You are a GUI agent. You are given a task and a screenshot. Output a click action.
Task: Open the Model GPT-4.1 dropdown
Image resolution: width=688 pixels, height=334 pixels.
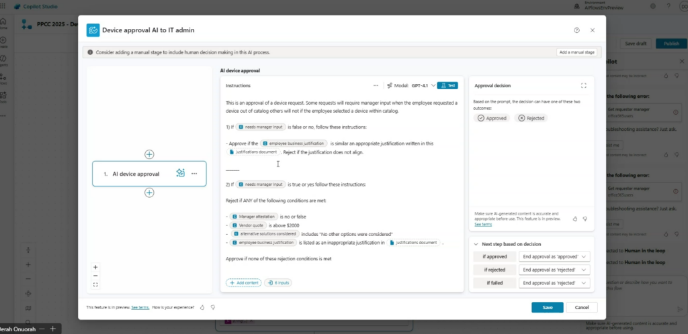411,85
